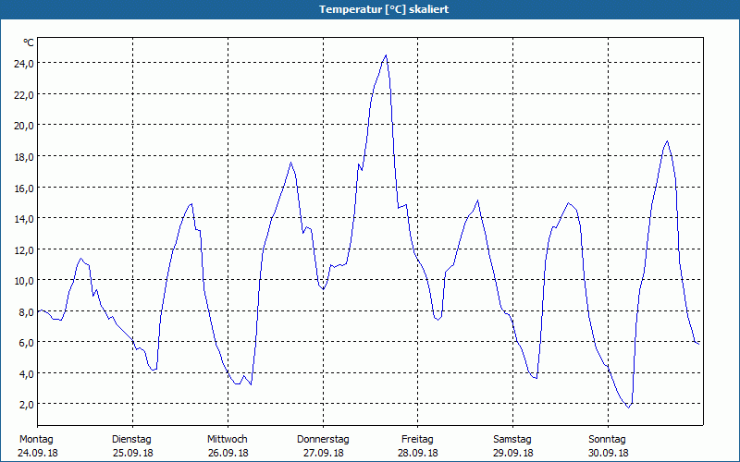Select the Freitag day label
Viewport: 740px width, 462px height.
point(418,440)
